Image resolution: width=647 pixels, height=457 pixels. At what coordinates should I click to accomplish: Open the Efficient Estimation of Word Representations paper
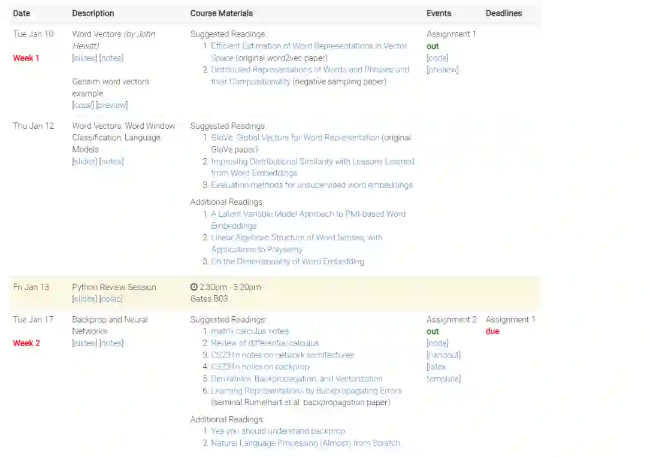tap(309, 46)
